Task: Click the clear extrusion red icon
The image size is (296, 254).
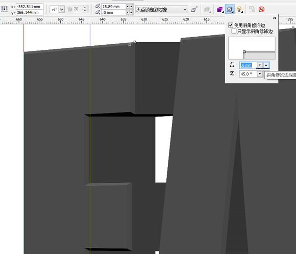Action: pos(261,9)
